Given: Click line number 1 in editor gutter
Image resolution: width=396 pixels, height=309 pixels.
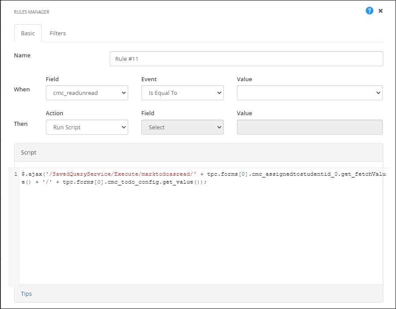Looking at the screenshot, I should (x=16, y=174).
